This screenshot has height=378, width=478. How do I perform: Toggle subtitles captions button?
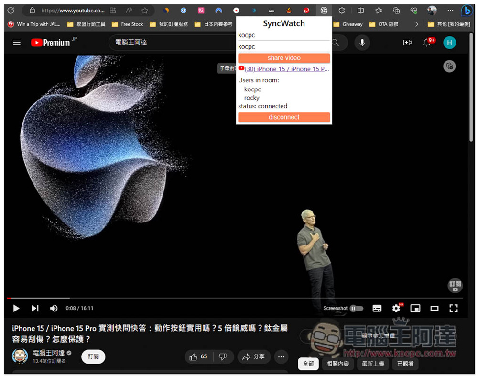[x=377, y=309]
